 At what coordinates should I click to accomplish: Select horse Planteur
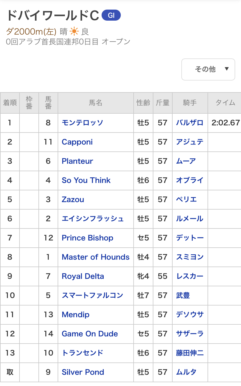click(77, 161)
